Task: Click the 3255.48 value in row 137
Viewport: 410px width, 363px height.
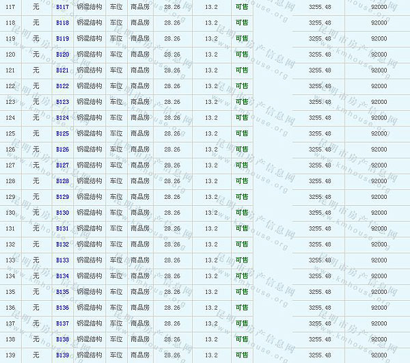Action: pos(320,323)
